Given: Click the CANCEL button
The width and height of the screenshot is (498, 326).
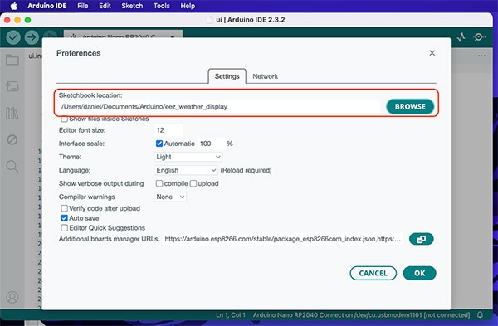Looking at the screenshot, I should (x=373, y=273).
